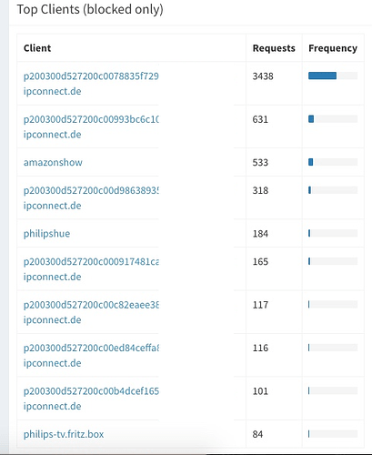Open client link with 3438 requests
The width and height of the screenshot is (372, 455).
pyautogui.click(x=91, y=84)
